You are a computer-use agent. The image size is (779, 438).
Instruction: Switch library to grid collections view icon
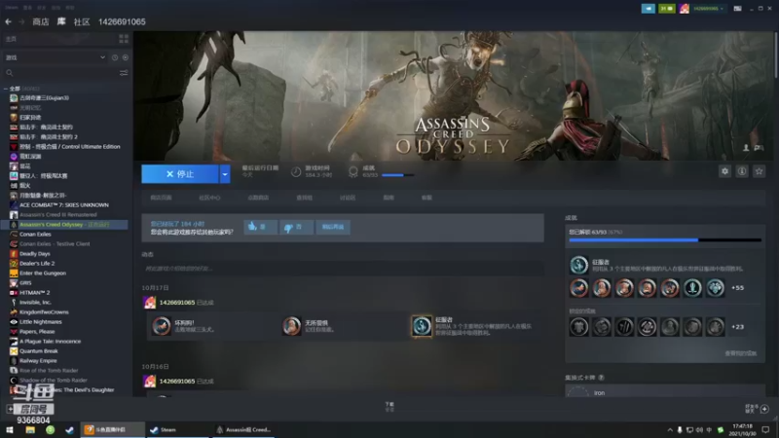click(x=124, y=39)
